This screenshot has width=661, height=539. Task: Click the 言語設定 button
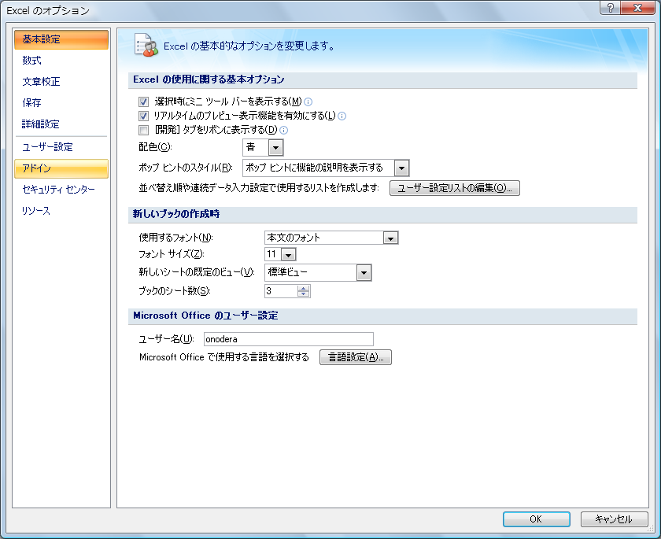click(x=356, y=357)
